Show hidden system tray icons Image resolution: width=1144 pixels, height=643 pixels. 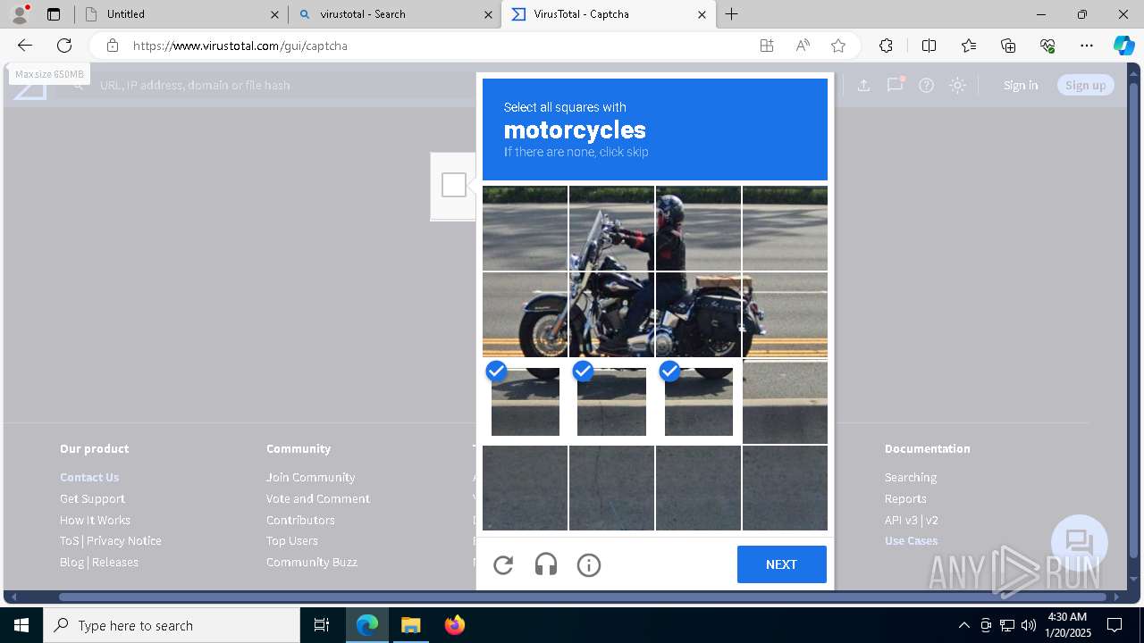[x=963, y=625]
